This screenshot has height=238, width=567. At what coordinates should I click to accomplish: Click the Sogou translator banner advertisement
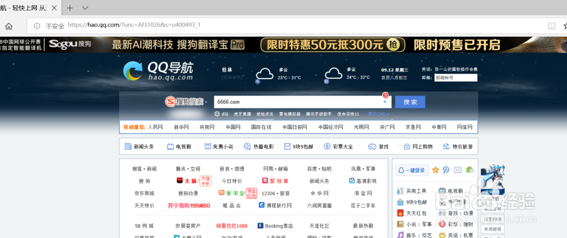coord(283,45)
